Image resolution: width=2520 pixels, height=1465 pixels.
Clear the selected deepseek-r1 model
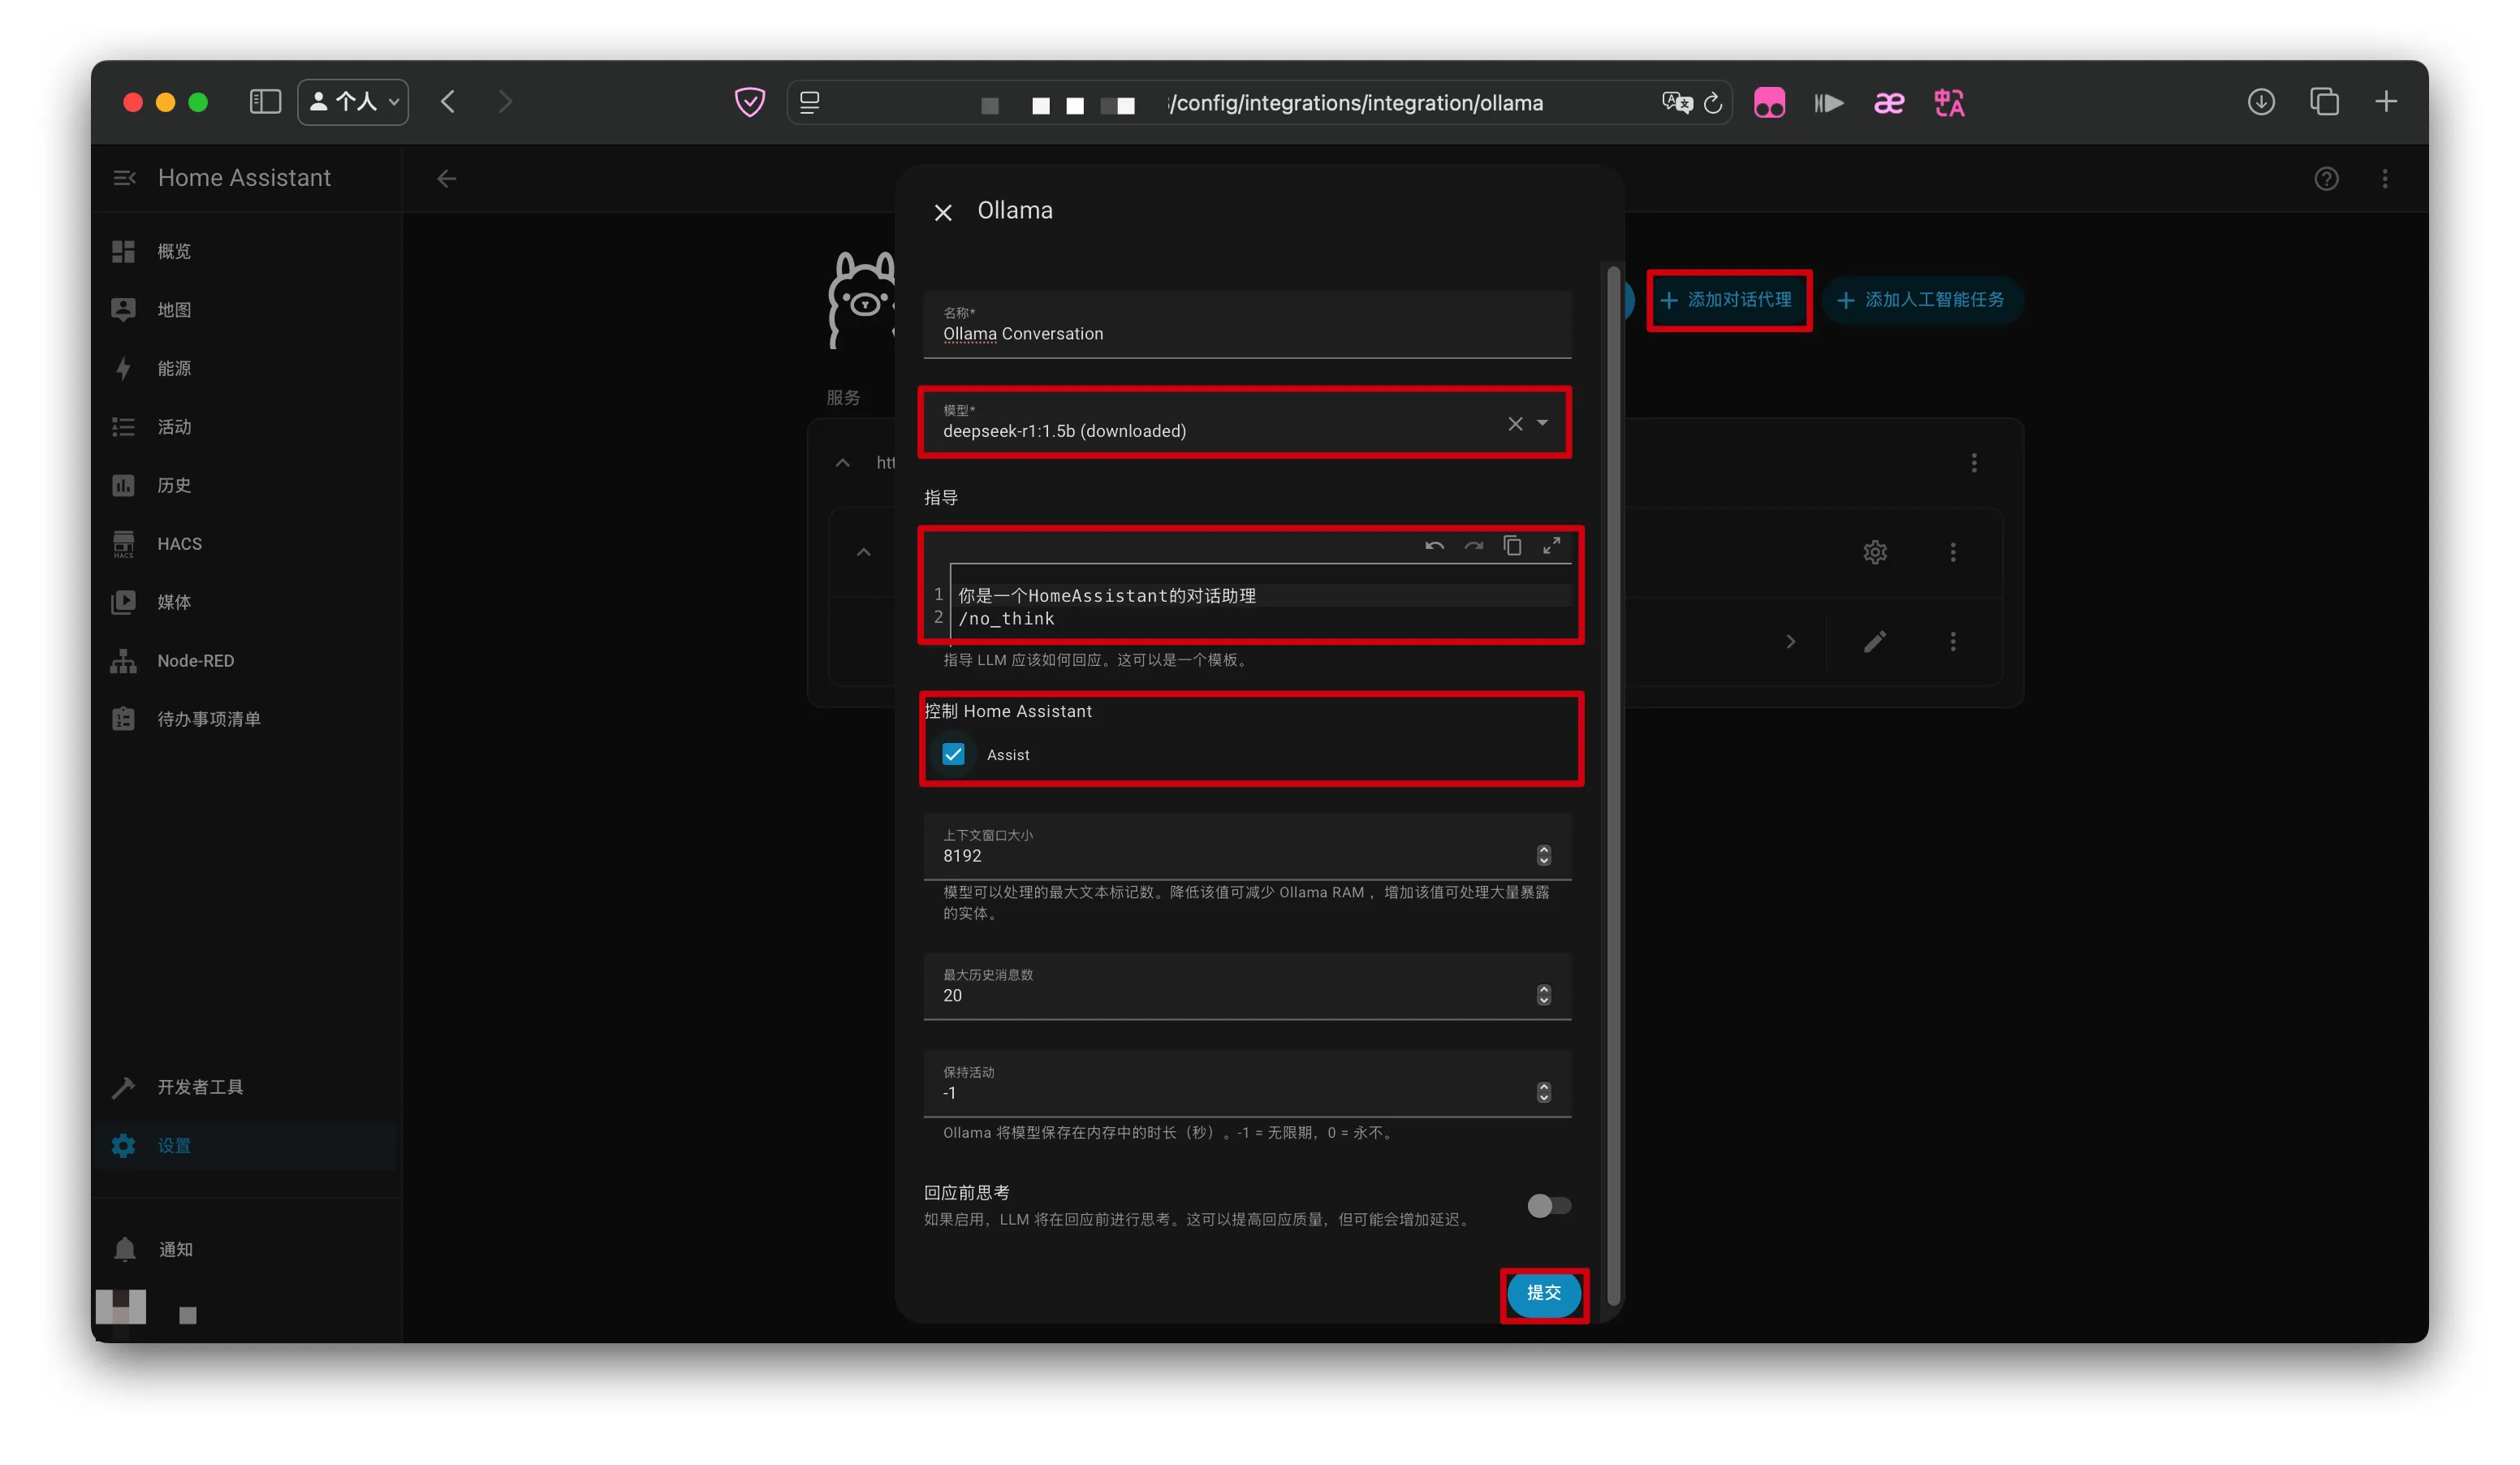point(1515,423)
